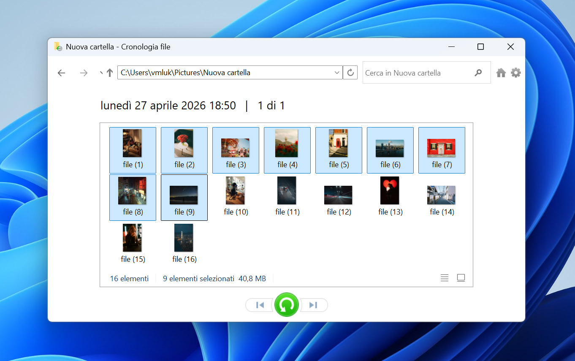This screenshot has width=575, height=361.
Task: Switch to details list view
Action: pyautogui.click(x=445, y=278)
